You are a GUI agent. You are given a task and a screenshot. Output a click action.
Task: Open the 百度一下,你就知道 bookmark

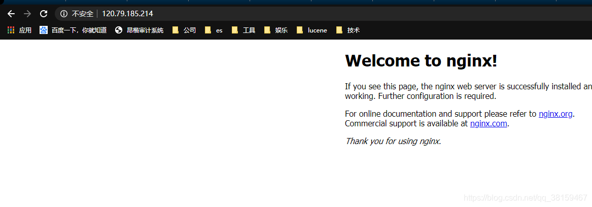73,30
